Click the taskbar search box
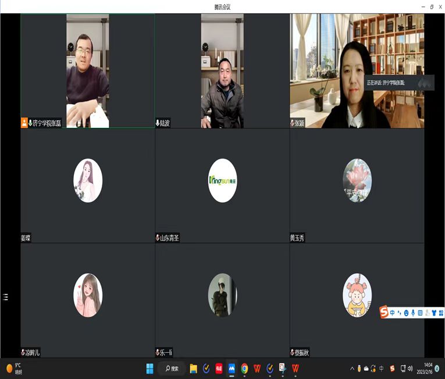 click(x=172, y=368)
